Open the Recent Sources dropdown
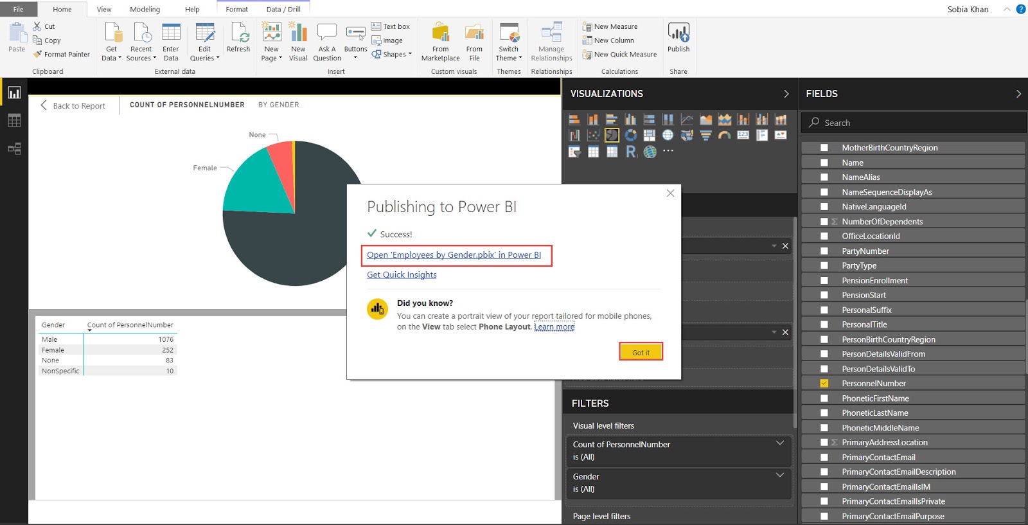Screen dimensions: 1028x525 pyautogui.click(x=155, y=58)
